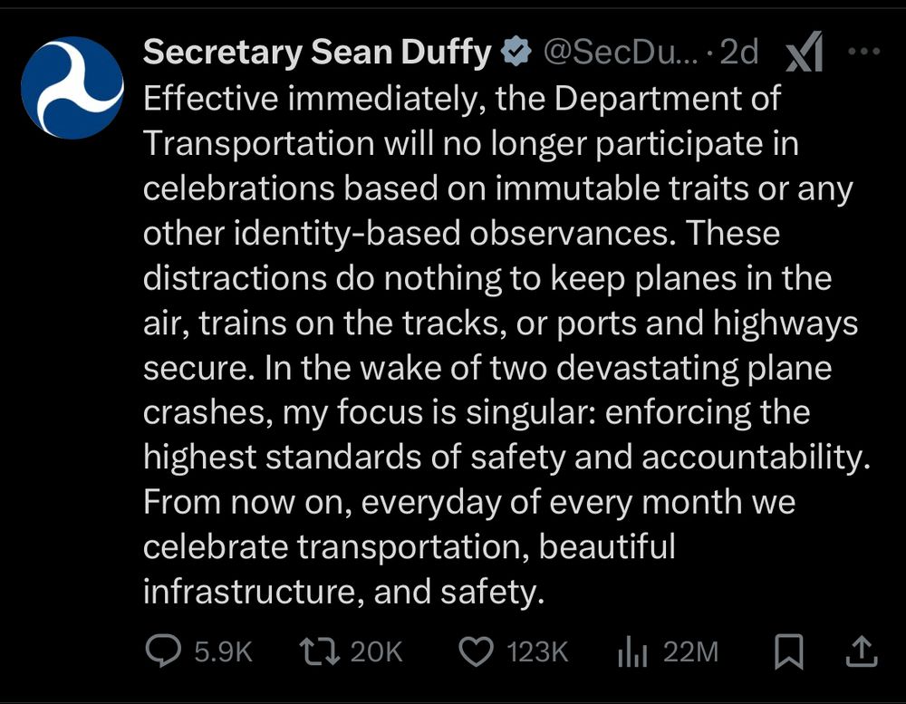906x704 pixels.
Task: Click the 5.9K replies count
Action: (x=223, y=651)
